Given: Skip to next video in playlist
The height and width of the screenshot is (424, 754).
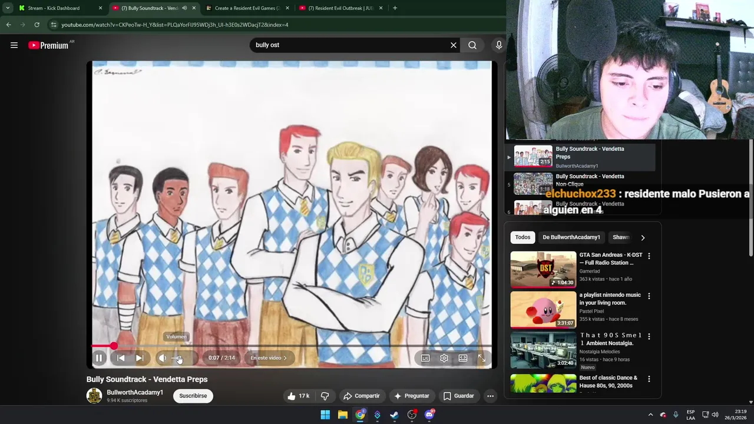Looking at the screenshot, I should coord(140,358).
